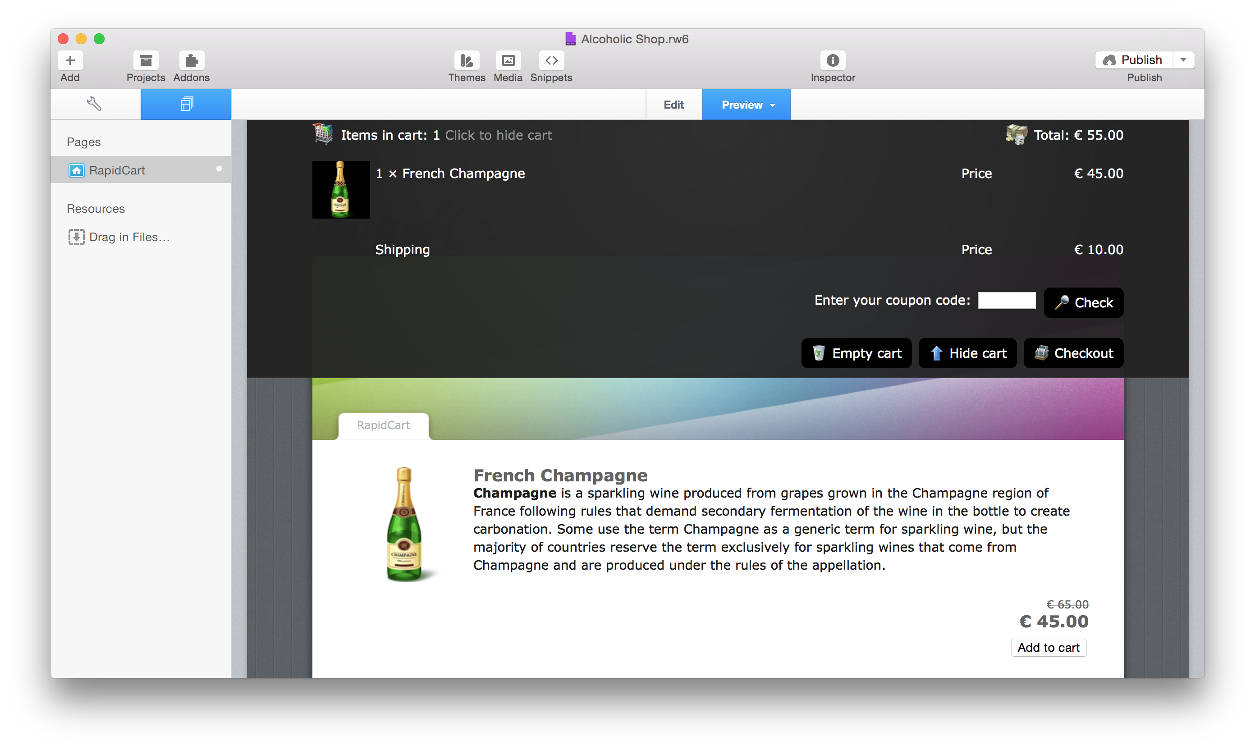
Task: Click the 'Drag in Files…' label
Action: tap(129, 237)
